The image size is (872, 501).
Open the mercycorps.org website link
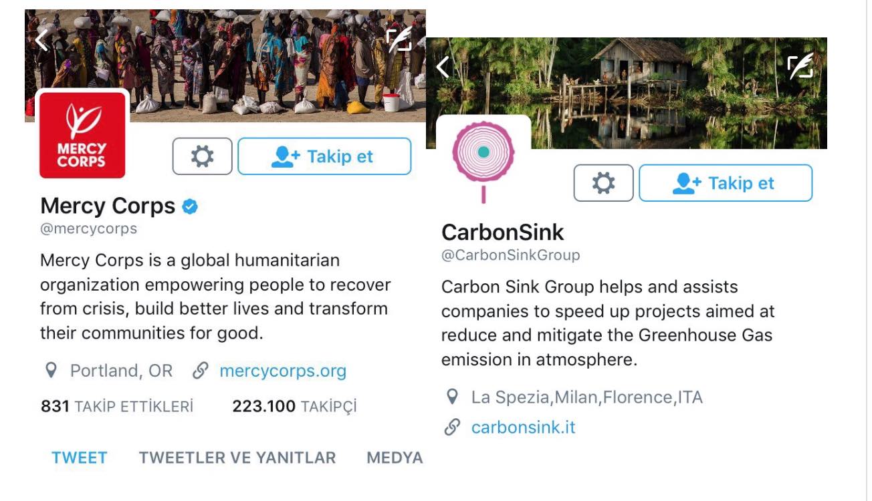click(283, 371)
